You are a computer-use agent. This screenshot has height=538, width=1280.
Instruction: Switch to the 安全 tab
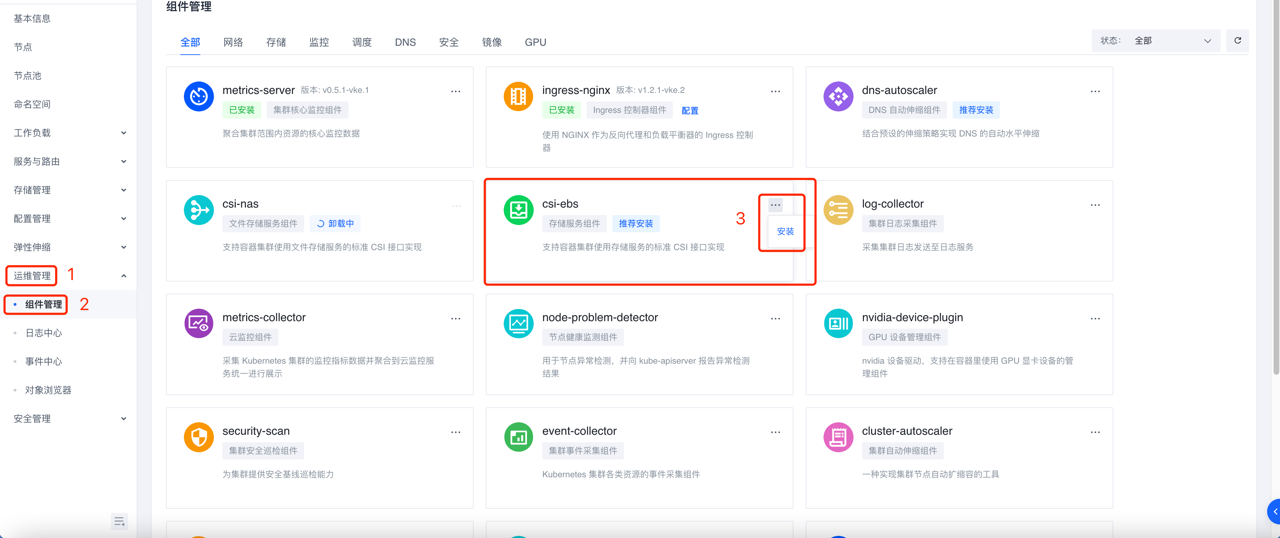449,42
